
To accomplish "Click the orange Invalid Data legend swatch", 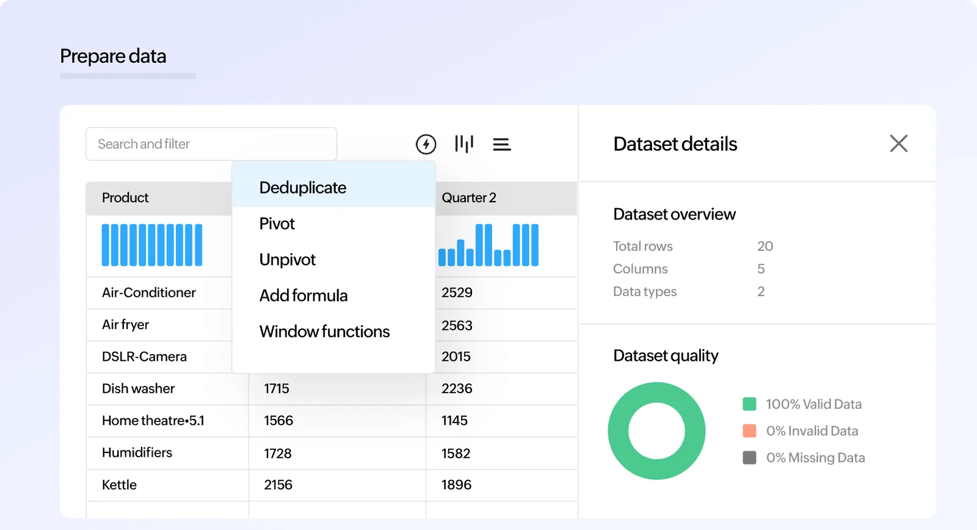I will point(749,431).
